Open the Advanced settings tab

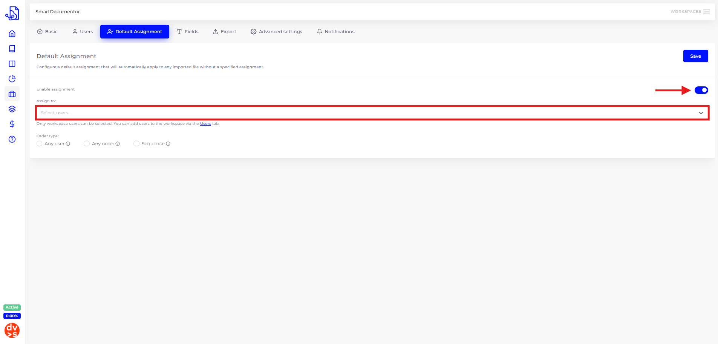pos(276,32)
